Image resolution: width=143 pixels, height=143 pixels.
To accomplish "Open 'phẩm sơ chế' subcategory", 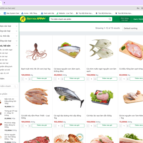I will 5,70.
